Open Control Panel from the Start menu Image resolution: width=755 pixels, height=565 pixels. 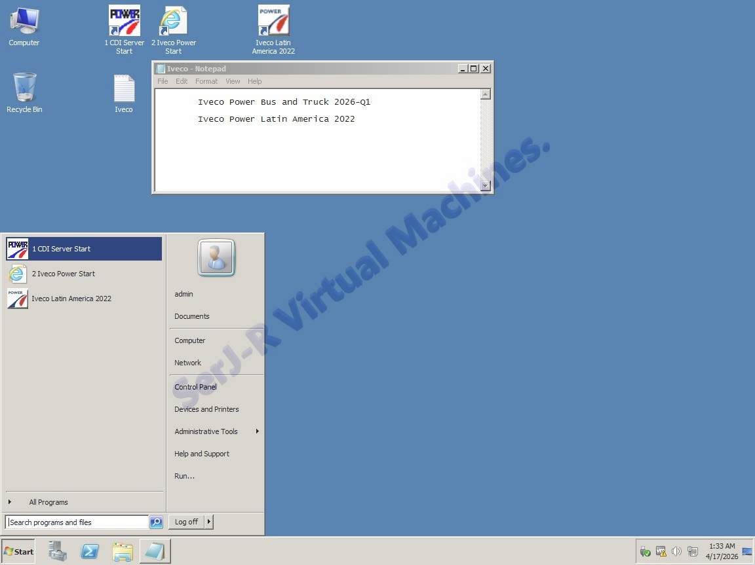195,387
